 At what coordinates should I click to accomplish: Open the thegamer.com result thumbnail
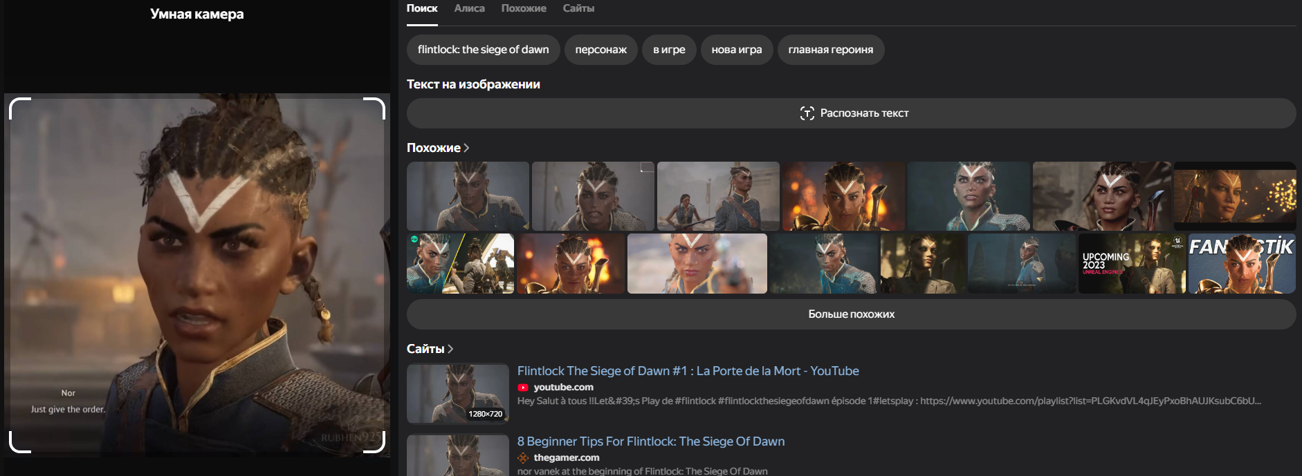tap(458, 455)
